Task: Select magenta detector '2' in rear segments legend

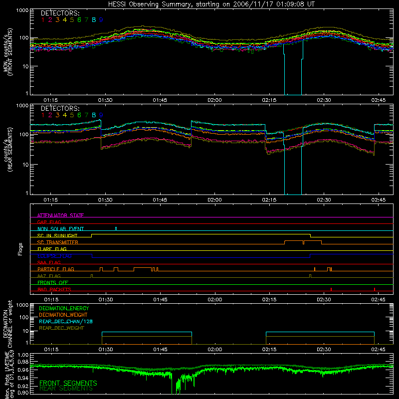Action: 50,115
